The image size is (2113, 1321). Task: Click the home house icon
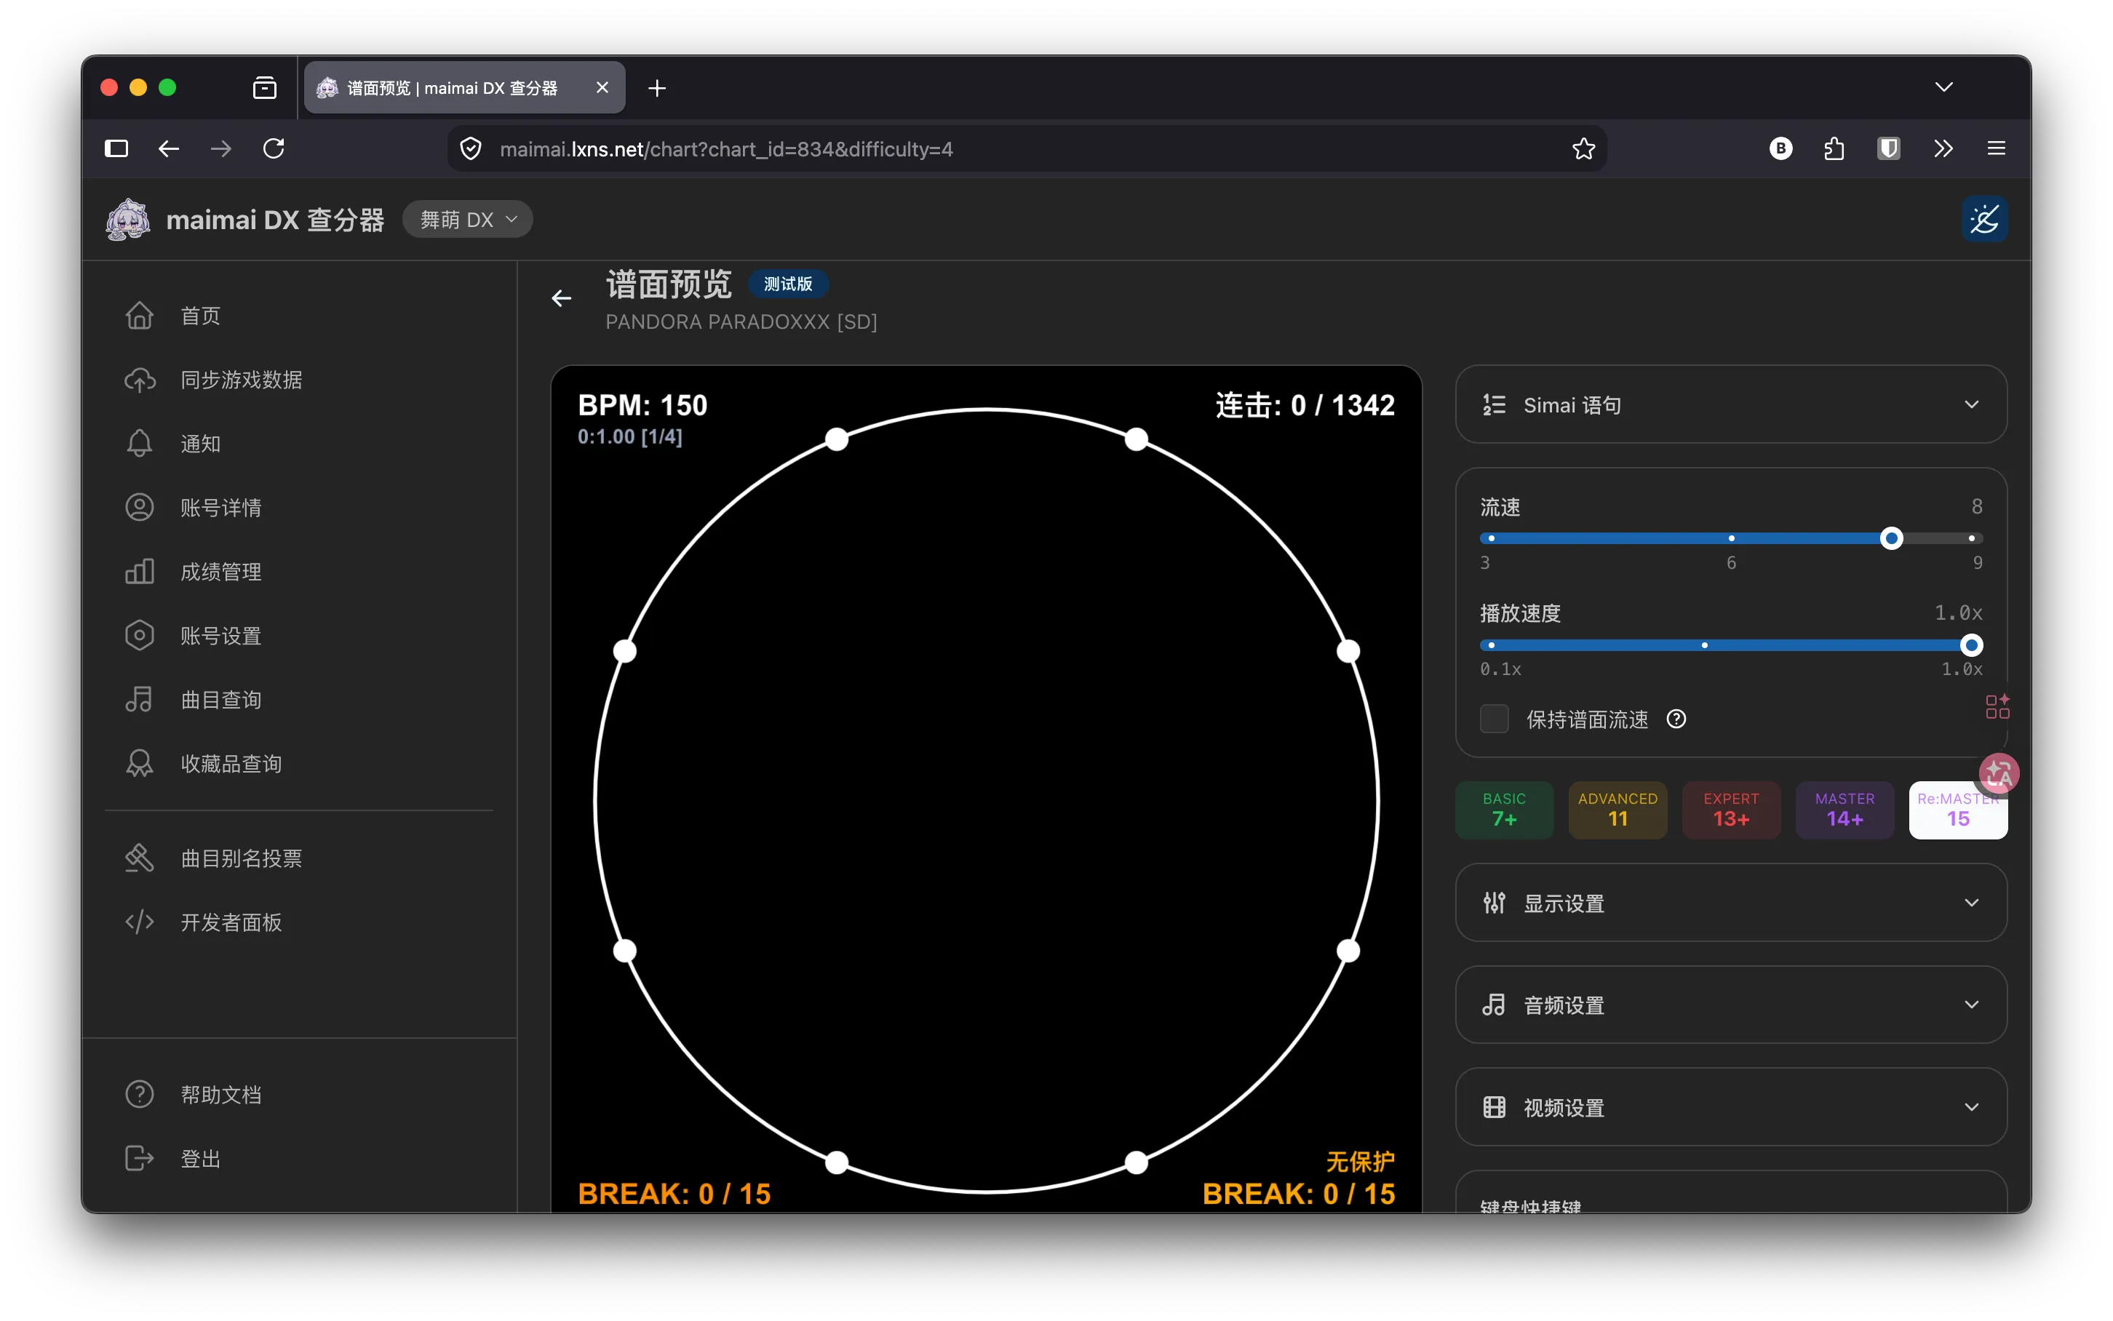click(140, 316)
